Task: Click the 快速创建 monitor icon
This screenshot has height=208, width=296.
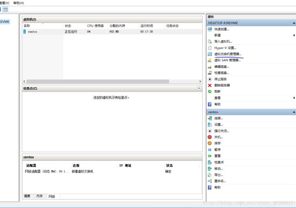Action: 210,29
